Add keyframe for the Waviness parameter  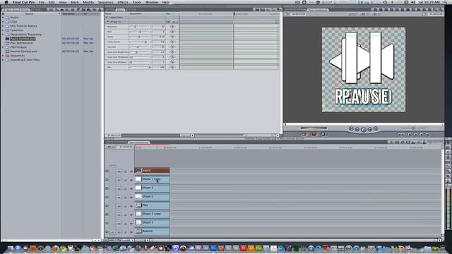172,27
